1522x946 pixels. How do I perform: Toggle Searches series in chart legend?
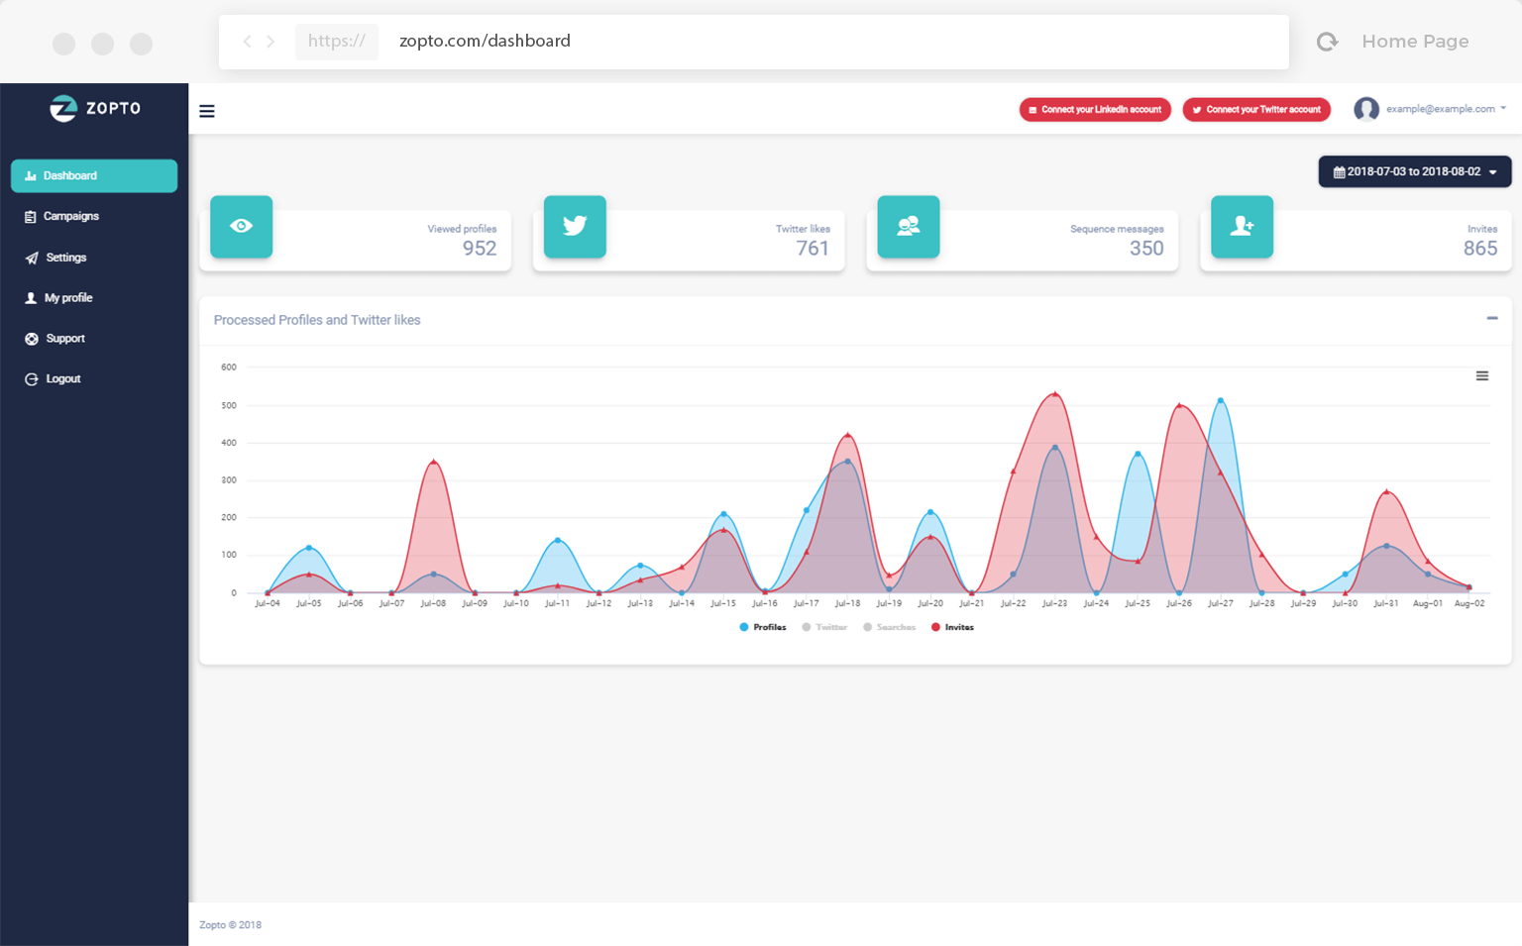coord(890,627)
